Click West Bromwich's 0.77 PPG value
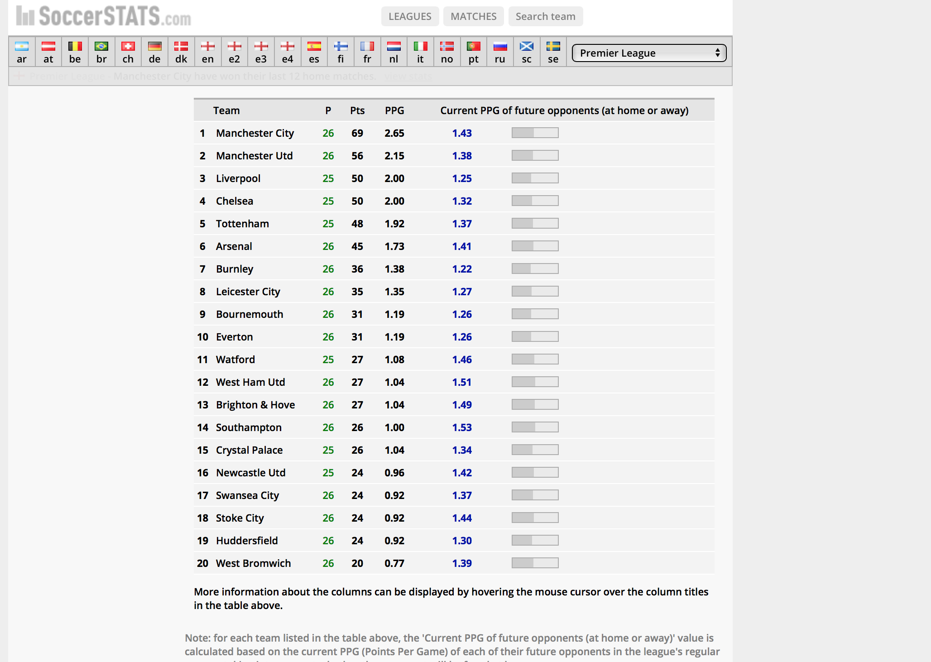 coord(394,563)
